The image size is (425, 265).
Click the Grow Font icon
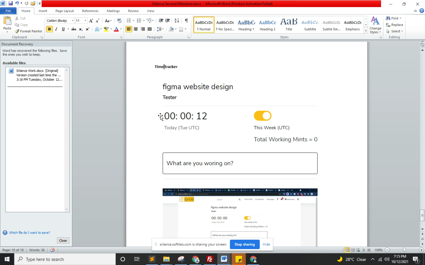91,21
